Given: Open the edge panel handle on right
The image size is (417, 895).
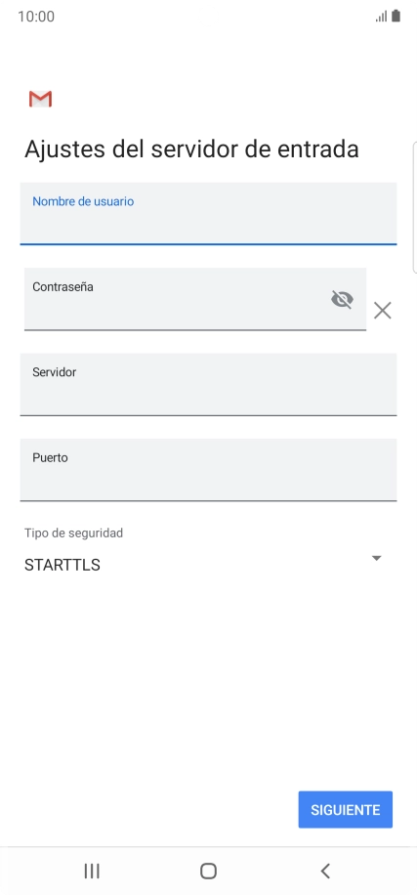Looking at the screenshot, I should tap(415, 206).
